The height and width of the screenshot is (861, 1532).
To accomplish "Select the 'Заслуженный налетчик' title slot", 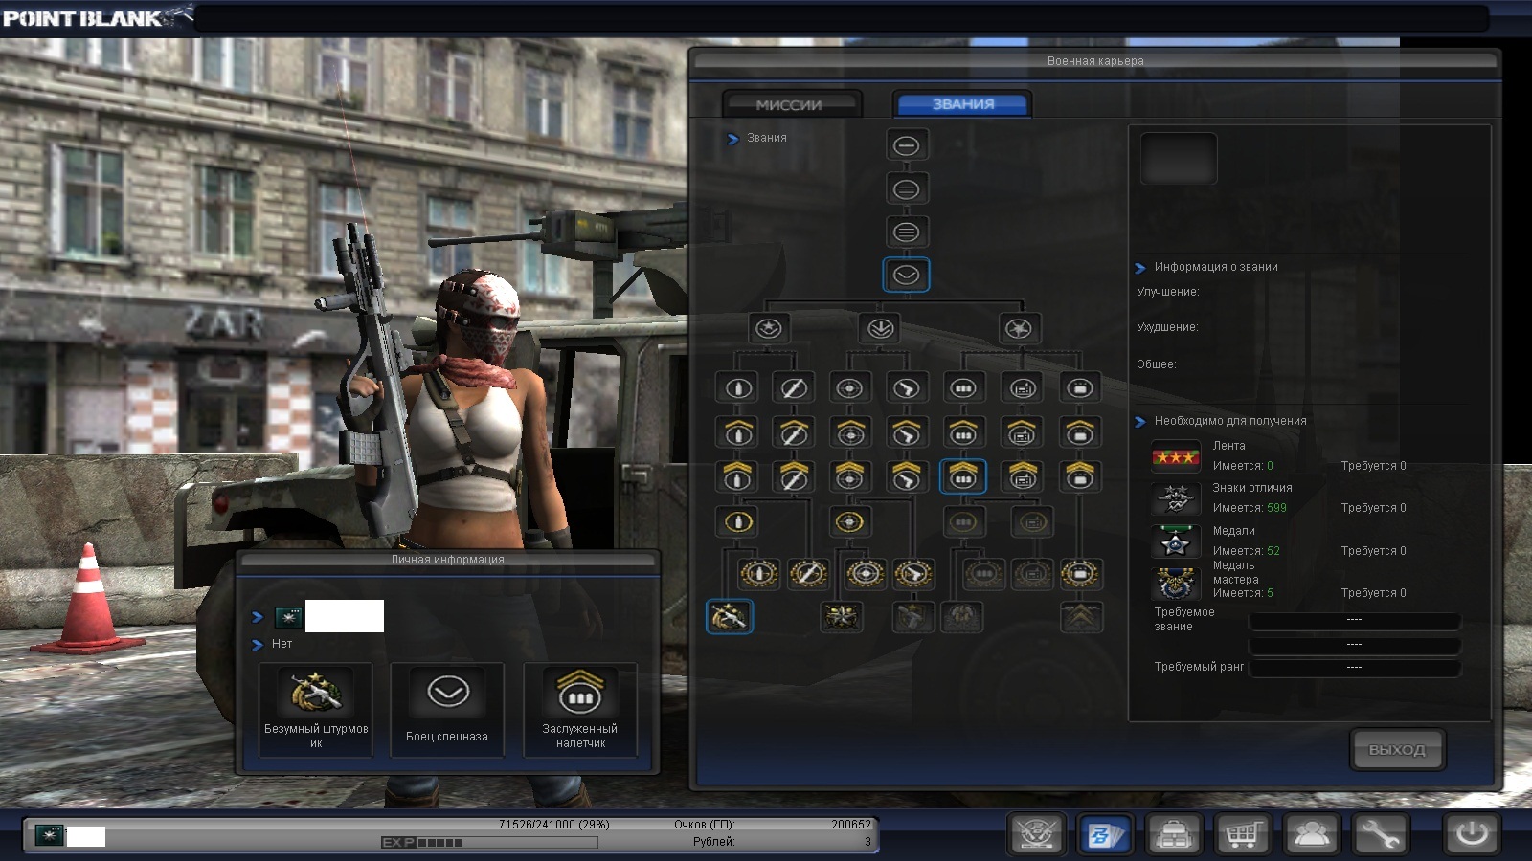I will pyautogui.click(x=580, y=709).
